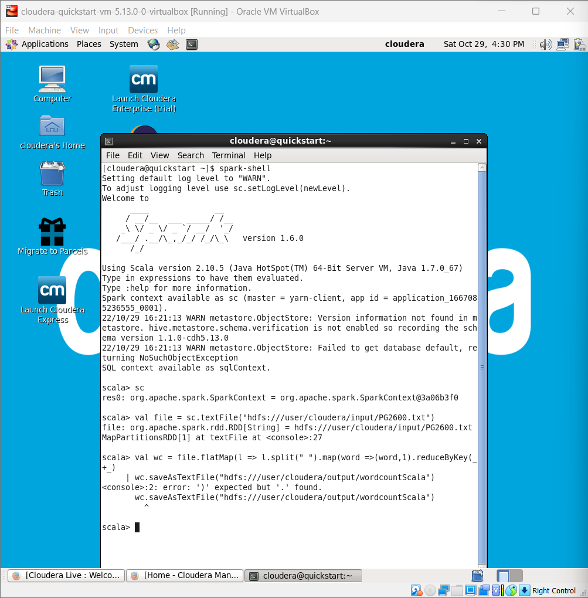Click VirtualBox shared folders indicator
This screenshot has width=588, height=598.
(x=457, y=590)
